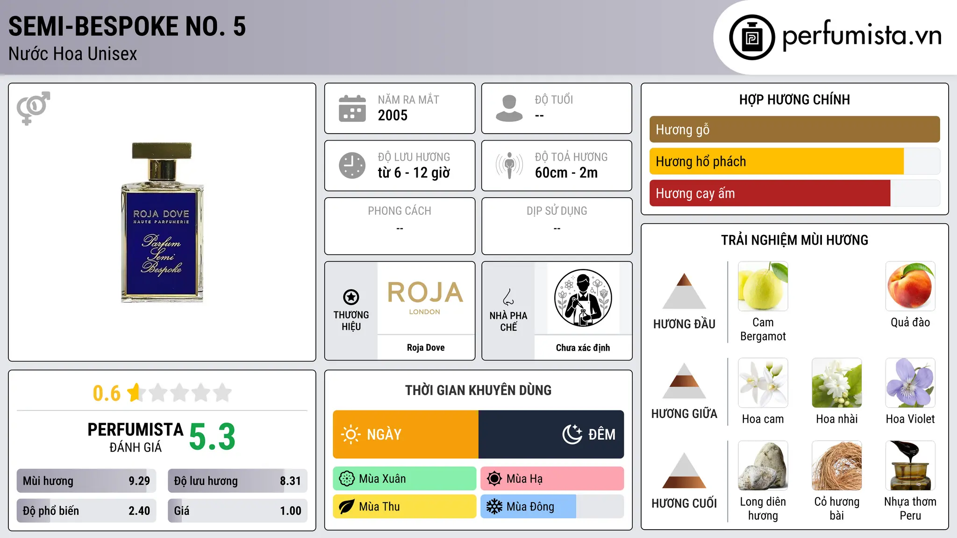Click the Perfumista Đánh giá label
Viewport: 957px width, 538px height.
point(136,437)
